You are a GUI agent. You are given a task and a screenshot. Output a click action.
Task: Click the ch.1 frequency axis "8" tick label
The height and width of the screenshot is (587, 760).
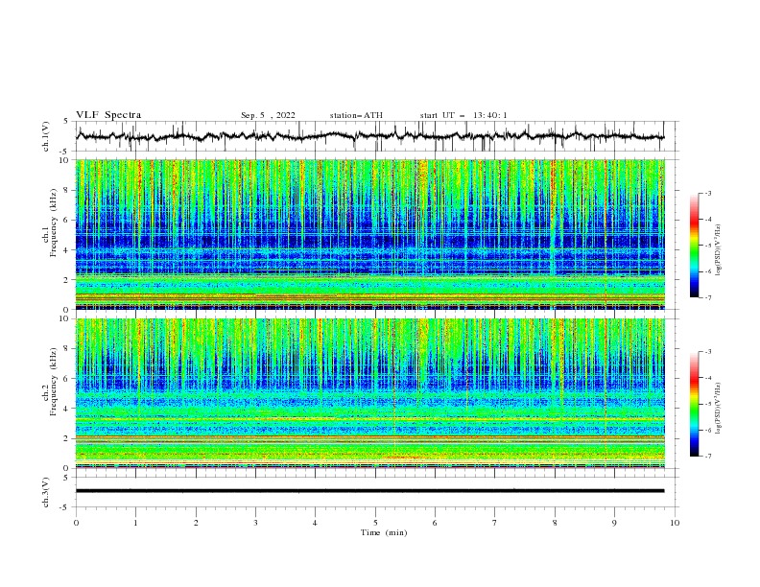point(67,190)
